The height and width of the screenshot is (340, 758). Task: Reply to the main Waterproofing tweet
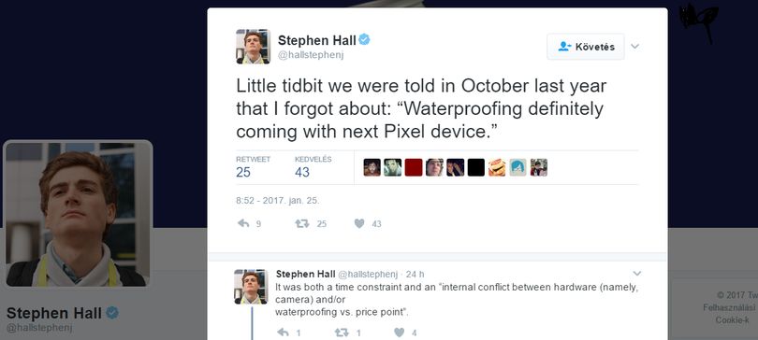pyautogui.click(x=243, y=224)
